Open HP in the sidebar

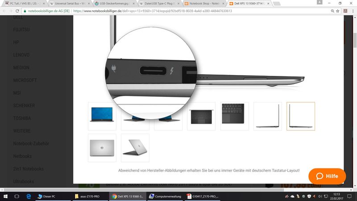pos(16,42)
